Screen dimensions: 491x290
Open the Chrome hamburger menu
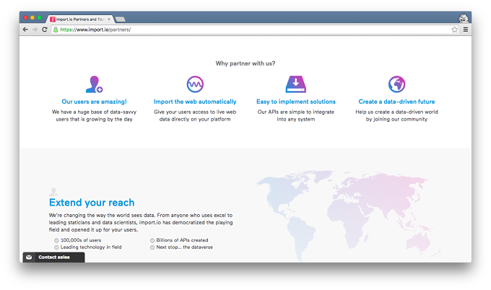coord(466,30)
